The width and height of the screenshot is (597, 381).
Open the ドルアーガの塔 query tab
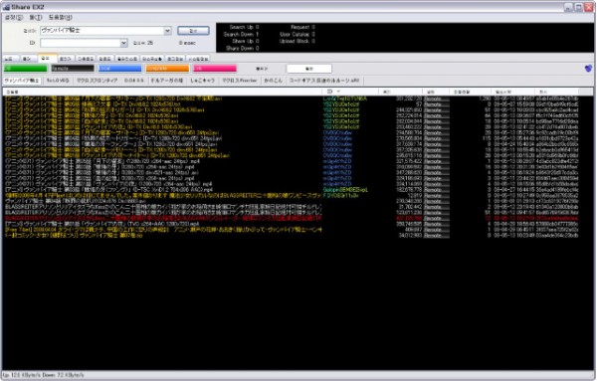(167, 81)
